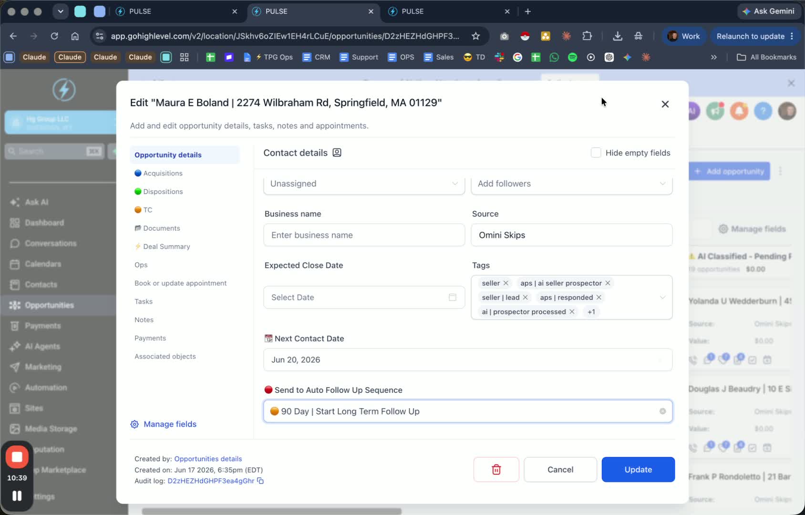Pause the recording timer
The width and height of the screenshot is (805, 515).
tap(17, 496)
